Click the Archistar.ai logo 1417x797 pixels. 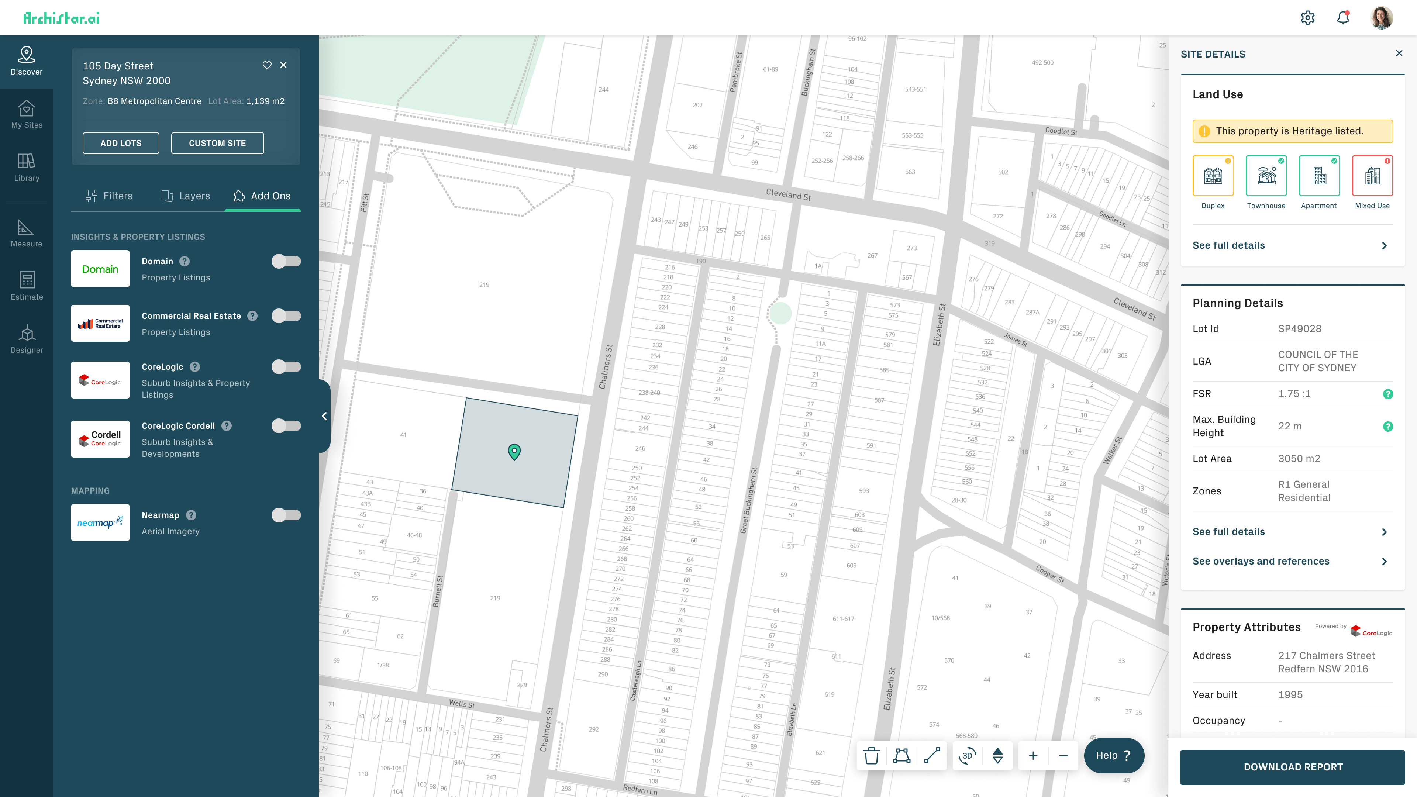[x=61, y=18]
